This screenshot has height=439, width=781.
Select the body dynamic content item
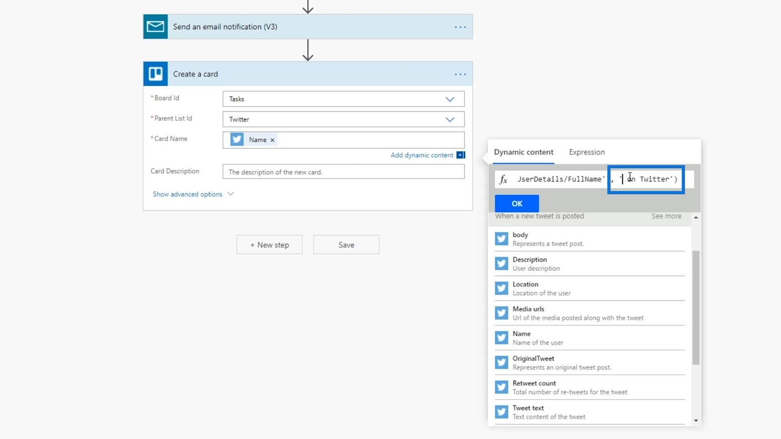pyautogui.click(x=590, y=239)
